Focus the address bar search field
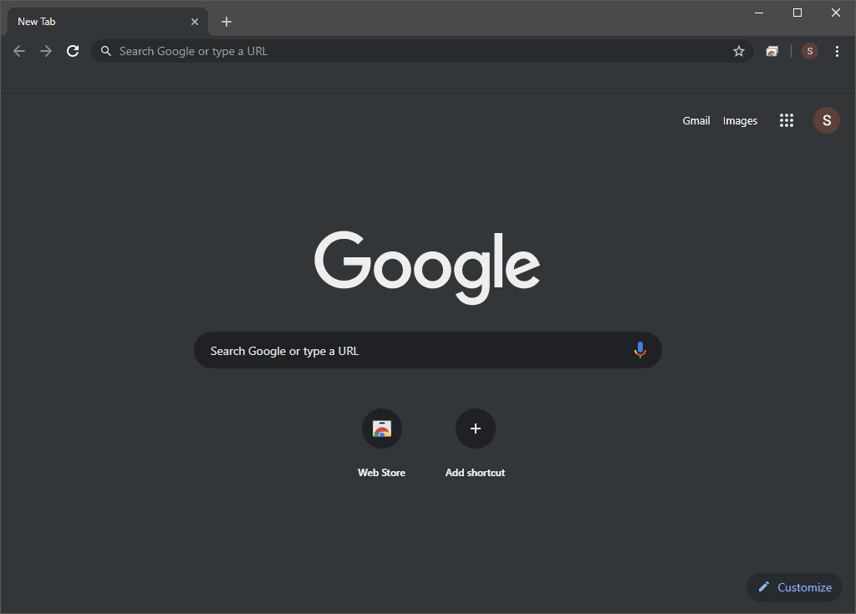856x614 pixels. click(422, 51)
